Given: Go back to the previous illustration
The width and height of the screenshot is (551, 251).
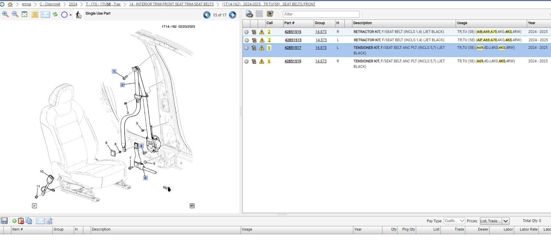Looking at the screenshot, I should pos(207,15).
